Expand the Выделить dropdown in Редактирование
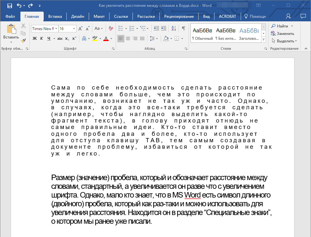Viewport: 311px width, 237px height. [x=295, y=41]
